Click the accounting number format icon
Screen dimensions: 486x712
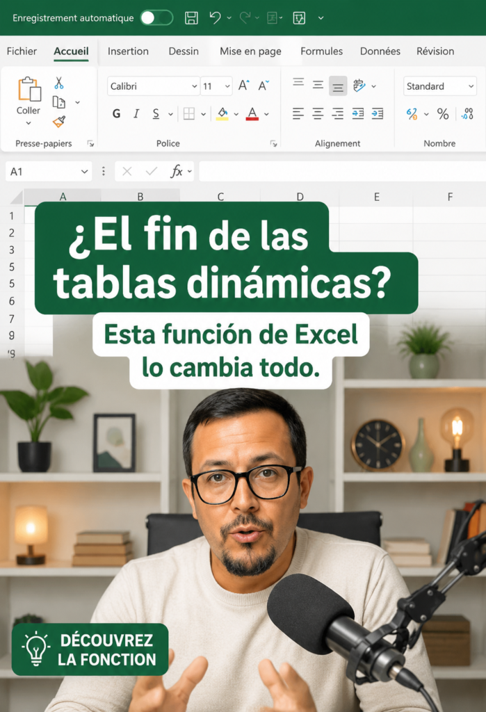point(412,114)
